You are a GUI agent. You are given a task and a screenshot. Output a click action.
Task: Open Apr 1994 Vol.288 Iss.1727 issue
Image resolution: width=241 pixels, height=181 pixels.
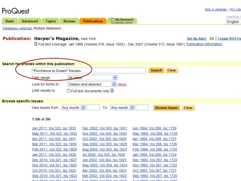point(155,139)
